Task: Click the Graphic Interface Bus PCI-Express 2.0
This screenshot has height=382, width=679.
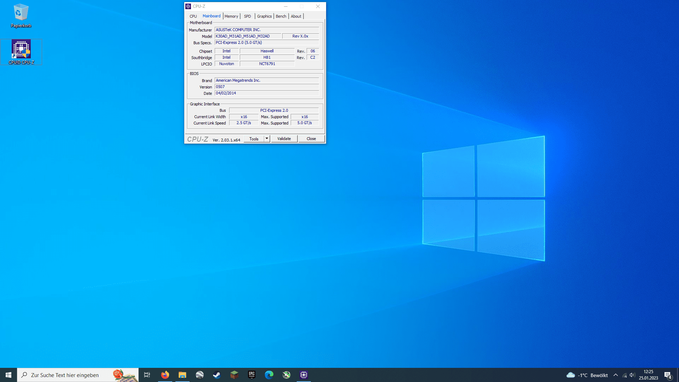Action: pos(274,110)
